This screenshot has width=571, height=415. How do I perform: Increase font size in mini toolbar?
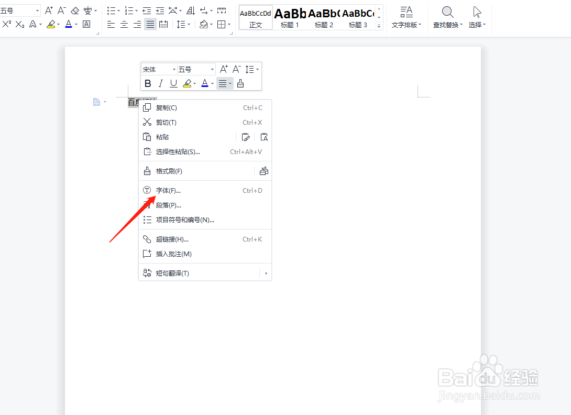224,69
